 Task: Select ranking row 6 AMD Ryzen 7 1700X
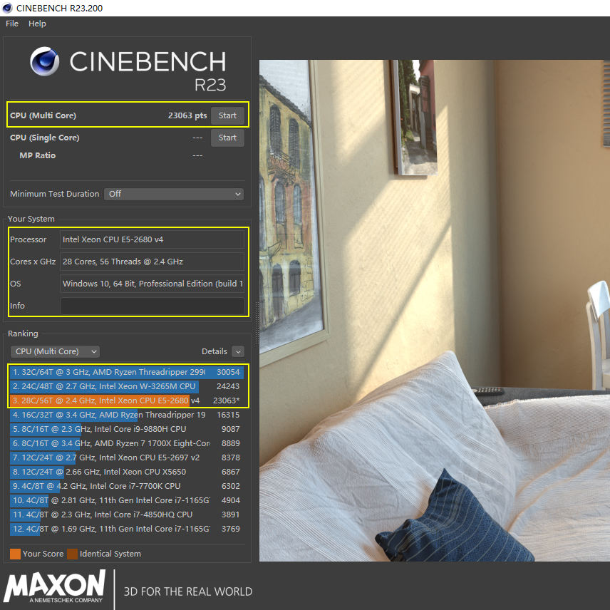pyautogui.click(x=127, y=443)
